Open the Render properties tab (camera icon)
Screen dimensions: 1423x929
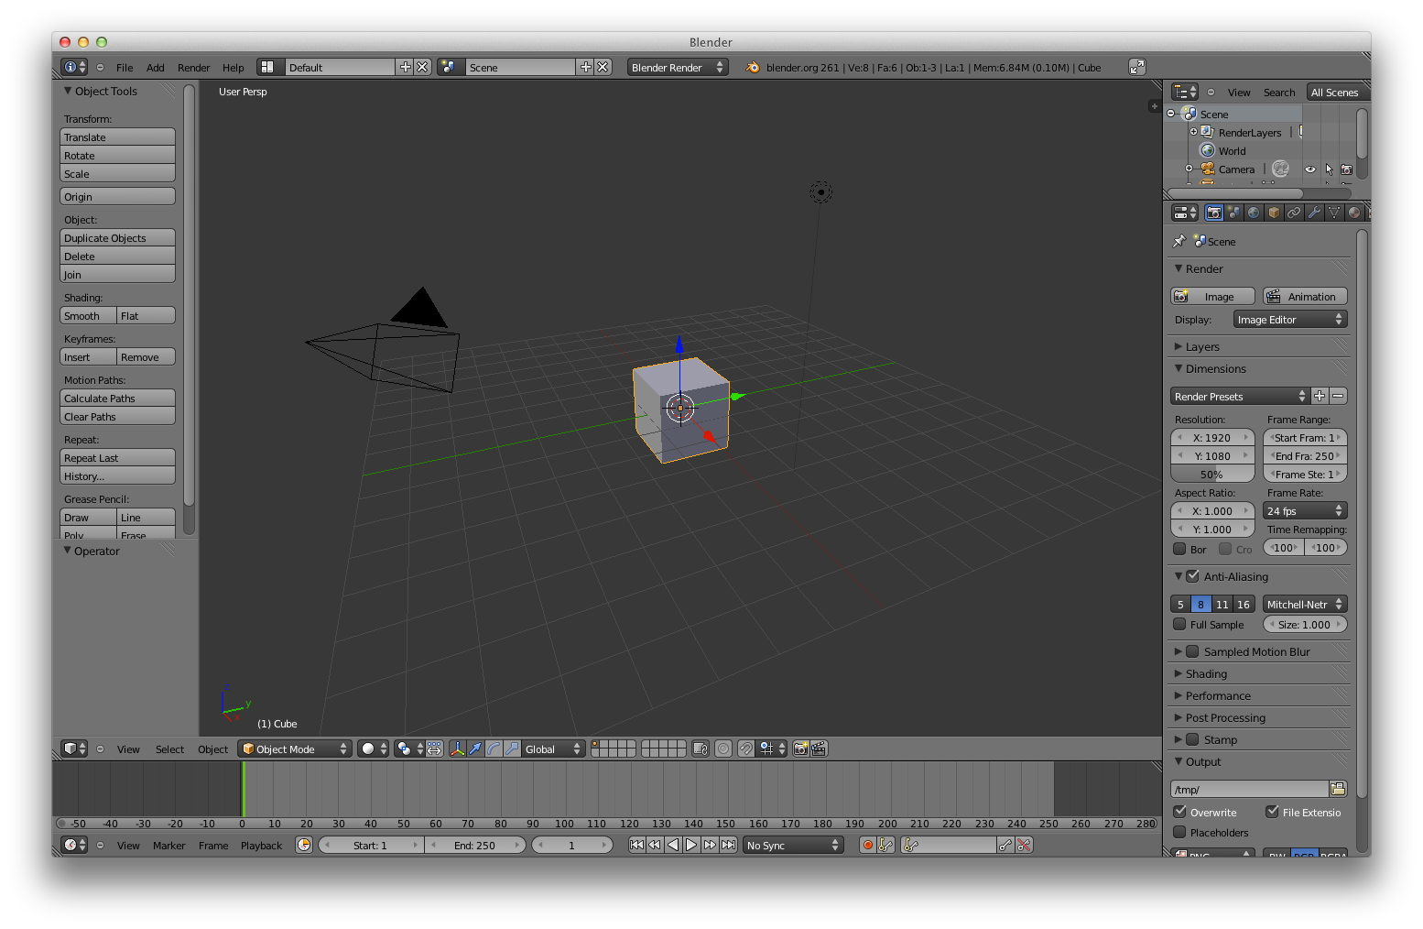click(x=1213, y=213)
